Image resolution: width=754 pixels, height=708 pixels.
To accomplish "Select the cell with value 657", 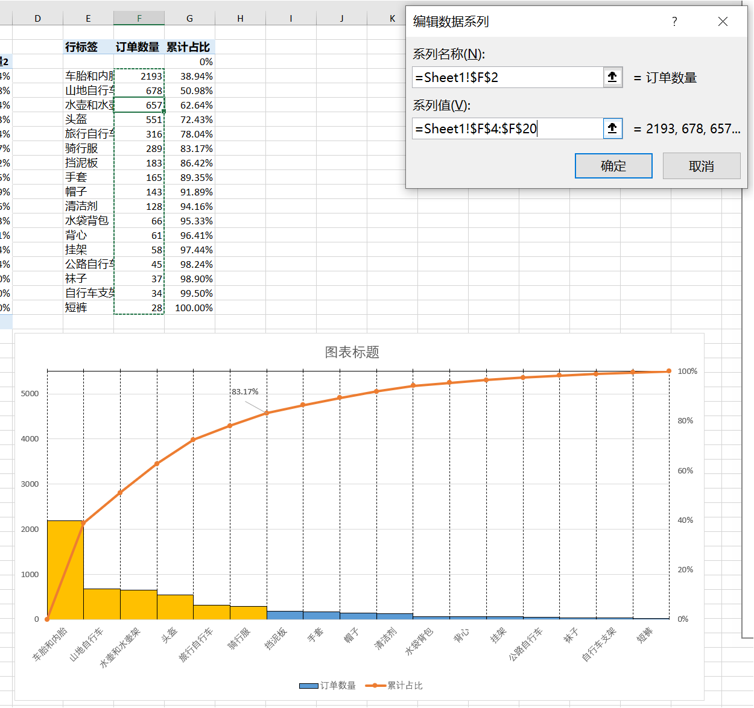I will point(139,105).
